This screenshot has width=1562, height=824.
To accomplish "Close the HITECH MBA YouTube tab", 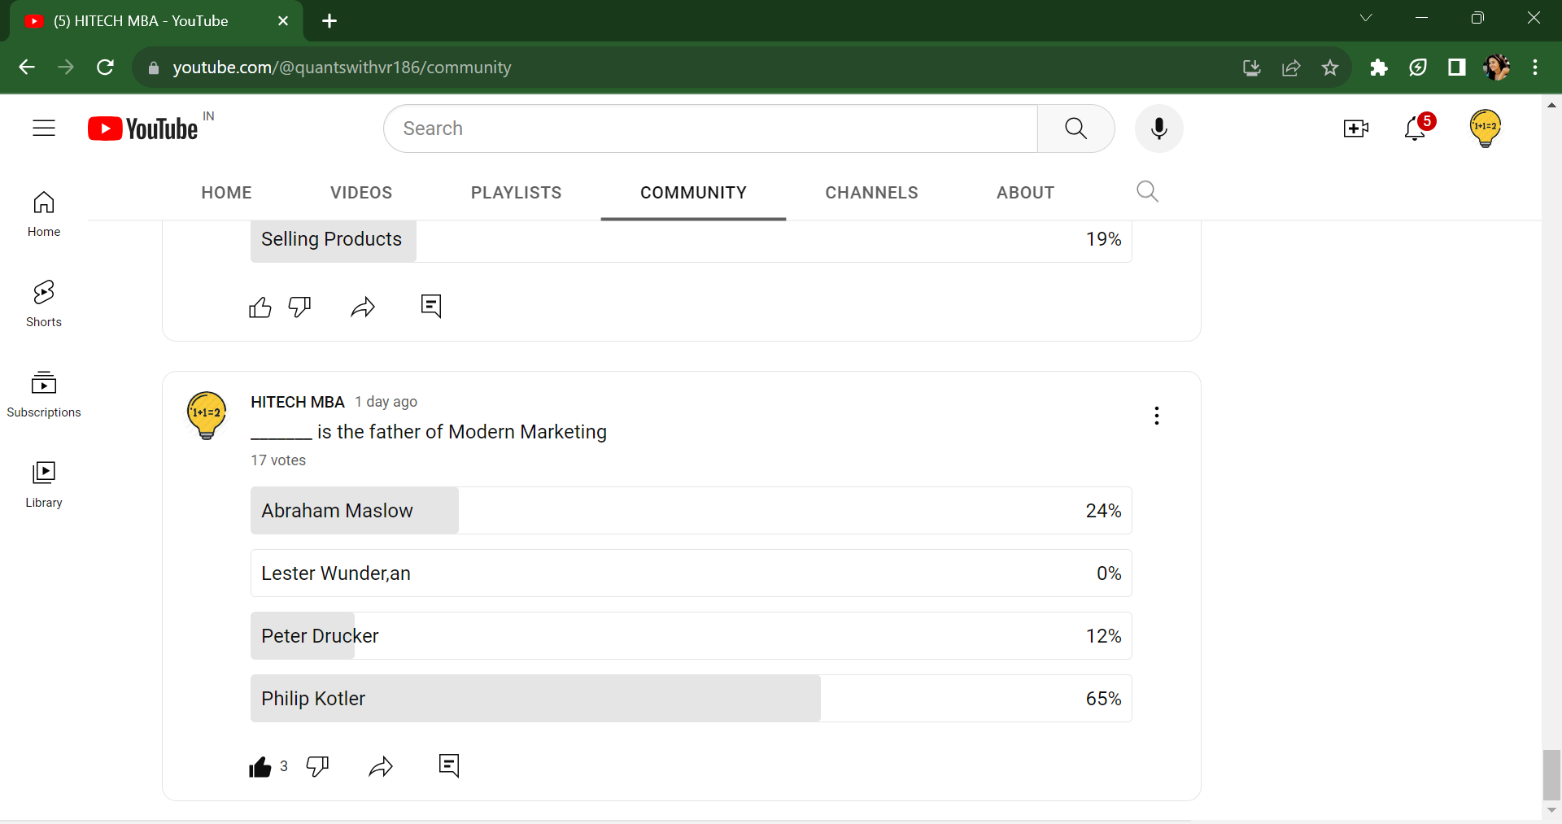I will tap(283, 21).
